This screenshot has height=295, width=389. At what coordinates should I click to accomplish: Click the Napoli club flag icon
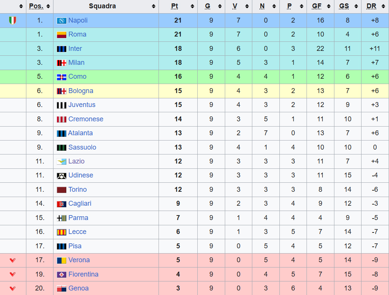[61, 20]
